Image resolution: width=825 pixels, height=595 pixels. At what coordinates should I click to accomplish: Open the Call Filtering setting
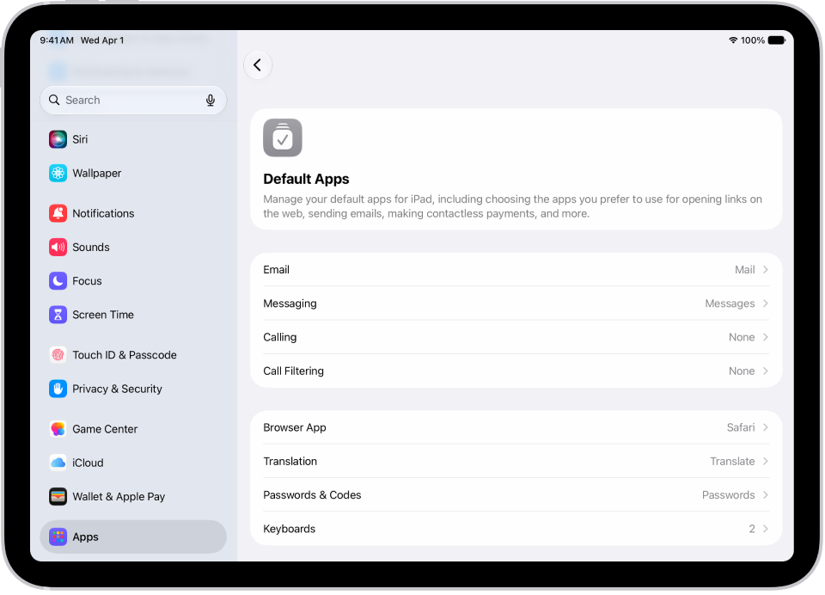click(516, 371)
